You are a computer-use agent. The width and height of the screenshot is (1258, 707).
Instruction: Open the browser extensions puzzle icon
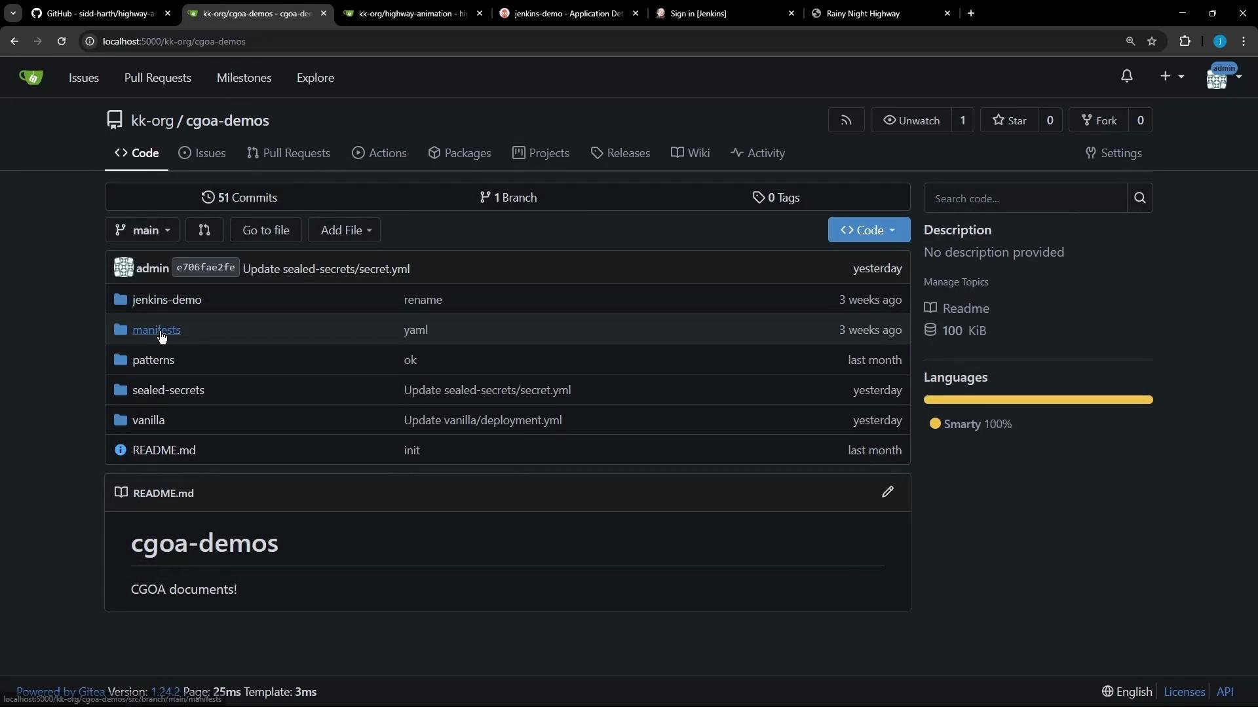(x=1185, y=41)
